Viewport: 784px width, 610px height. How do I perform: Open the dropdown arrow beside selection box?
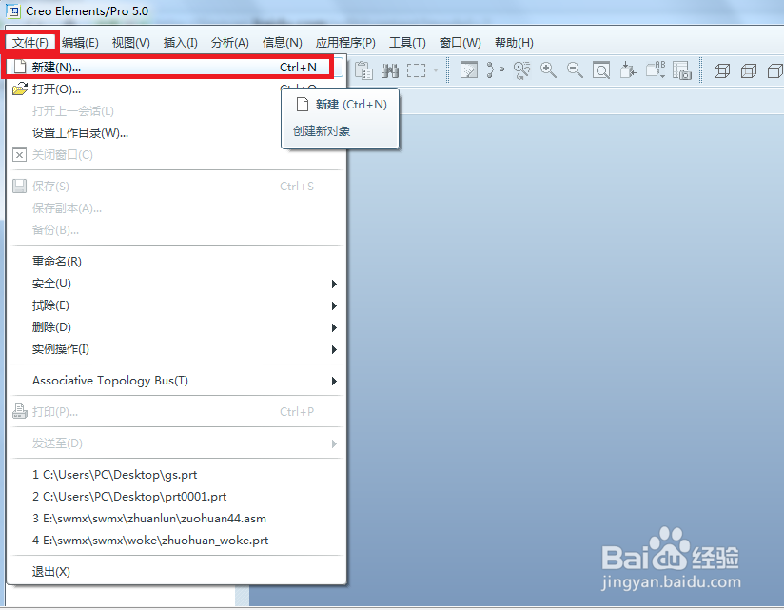point(436,70)
